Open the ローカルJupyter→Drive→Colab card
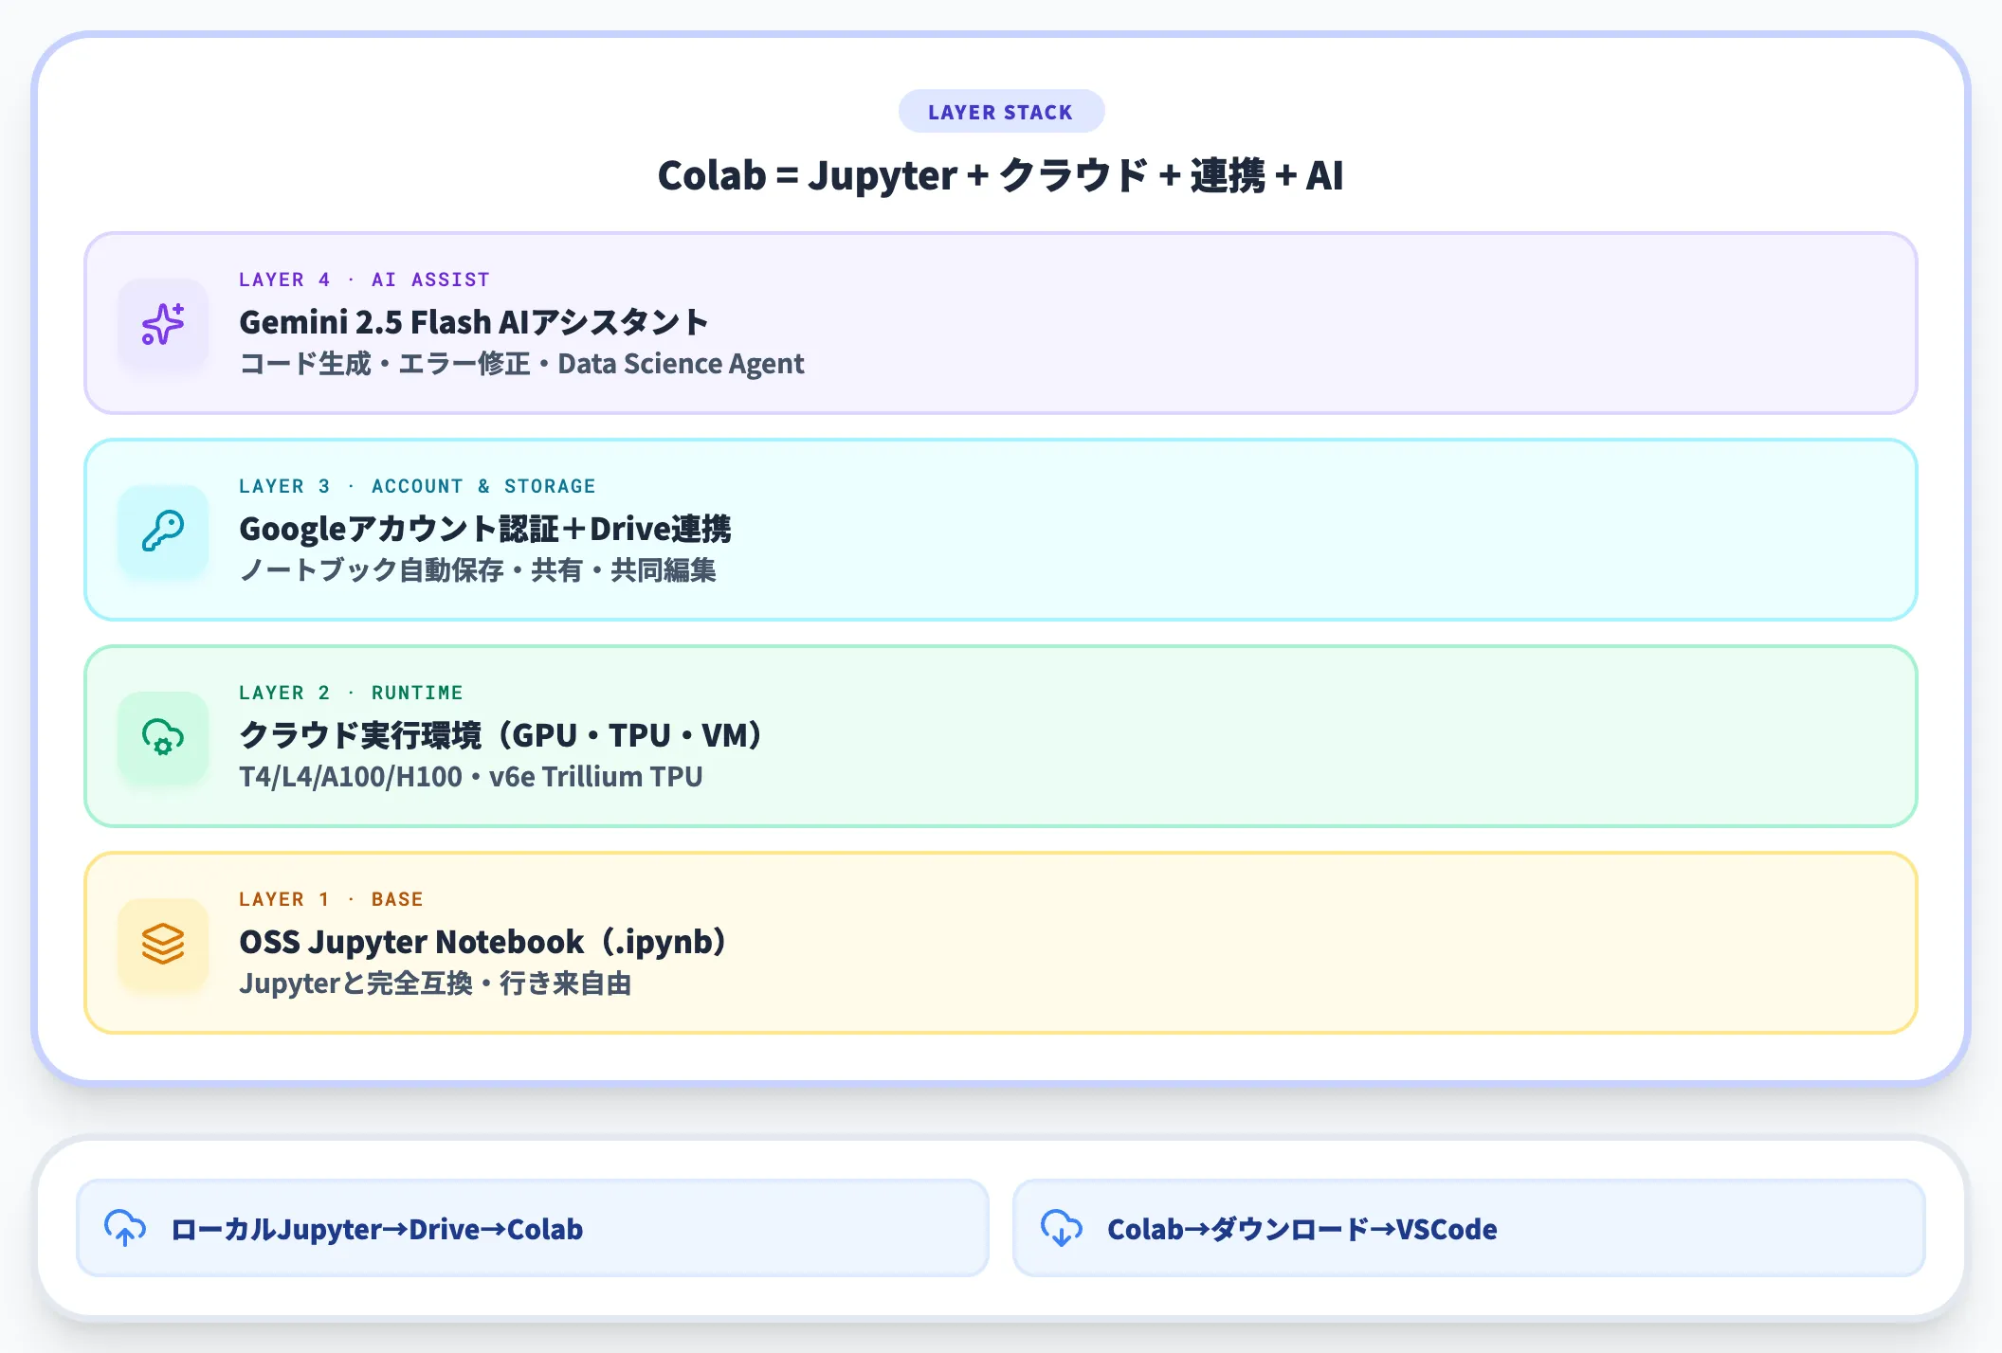Screen dimensions: 2002x1353 pos(533,1228)
